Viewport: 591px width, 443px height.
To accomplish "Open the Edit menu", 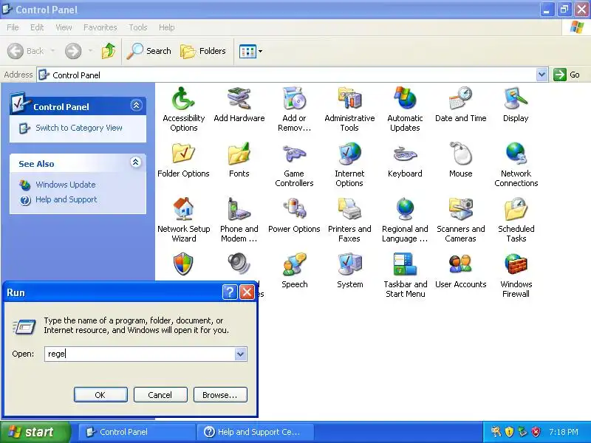I will (x=37, y=27).
